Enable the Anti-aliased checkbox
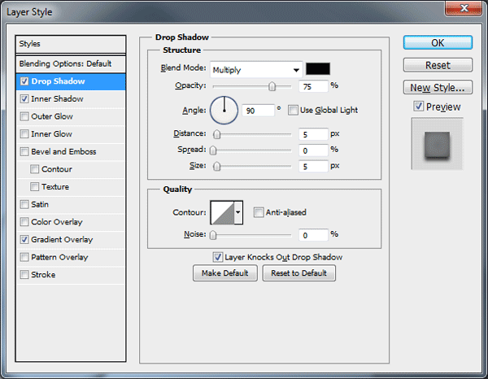 coord(259,212)
